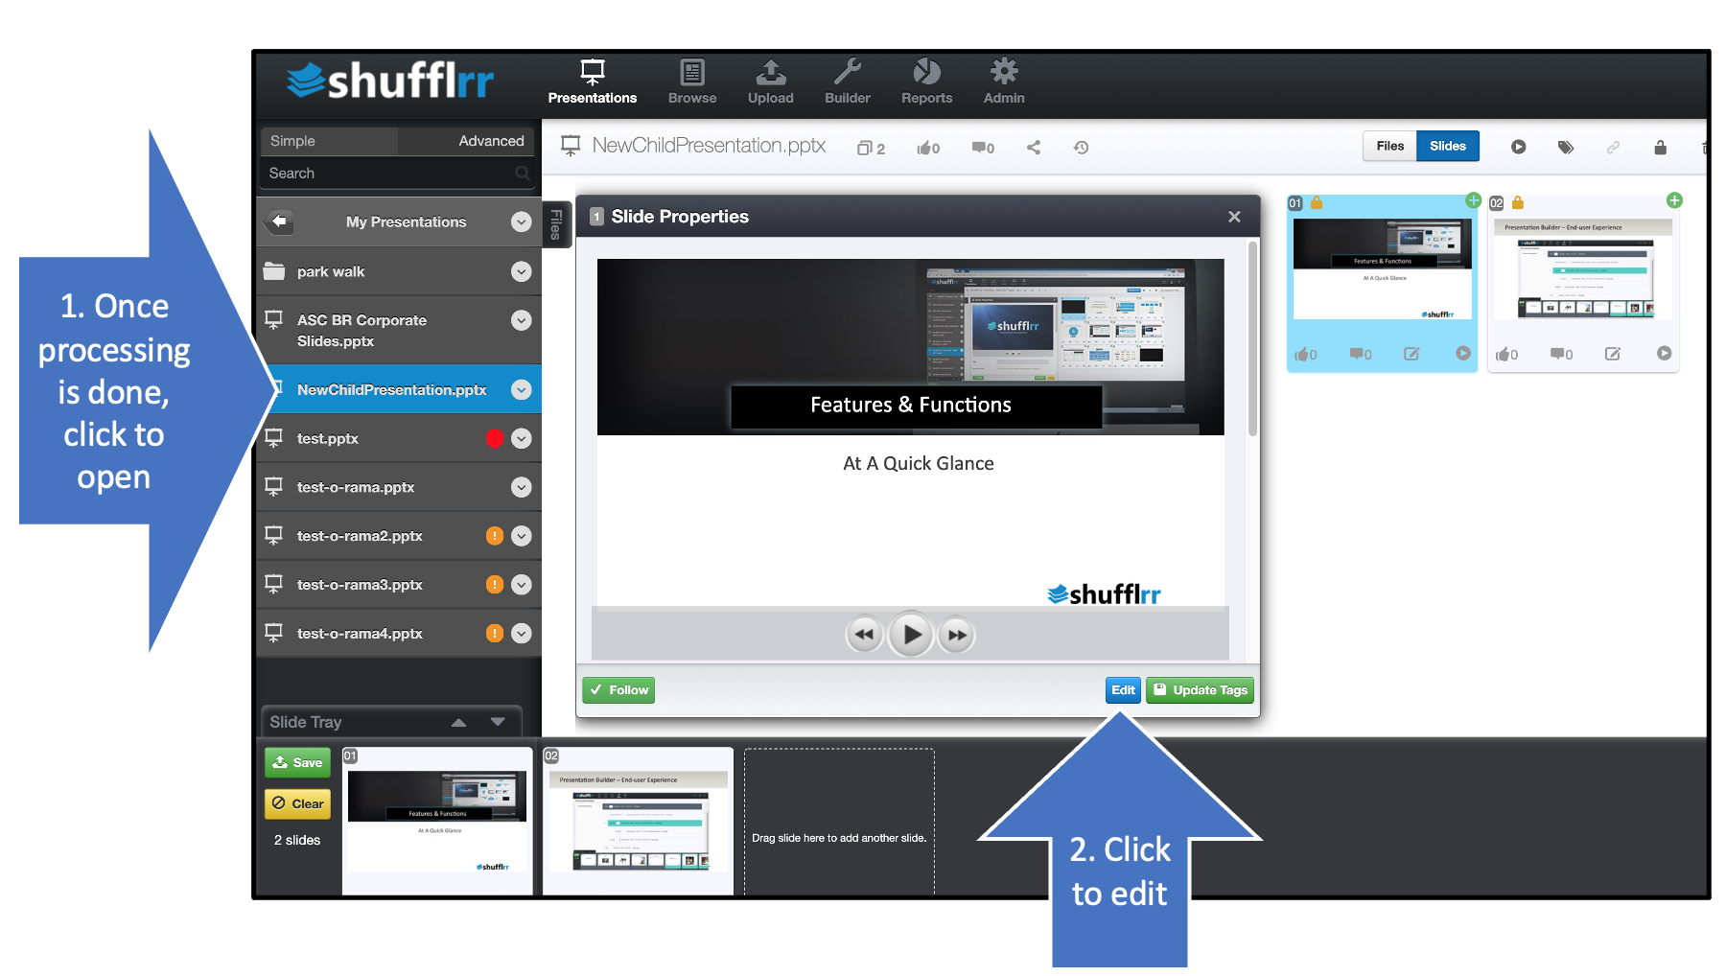Open the Admin settings
Viewport: 1726px width, 976px height.
tap(1004, 82)
